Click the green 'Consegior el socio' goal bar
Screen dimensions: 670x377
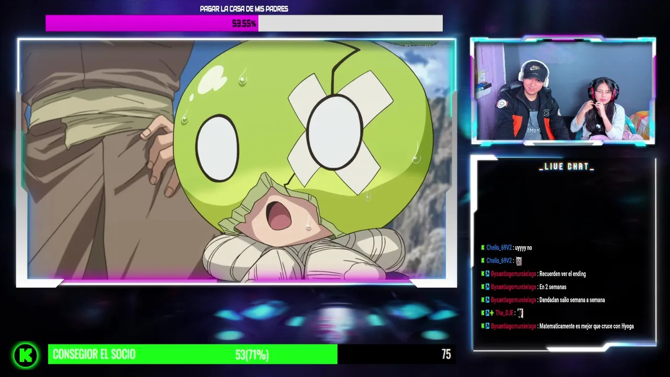(x=193, y=354)
